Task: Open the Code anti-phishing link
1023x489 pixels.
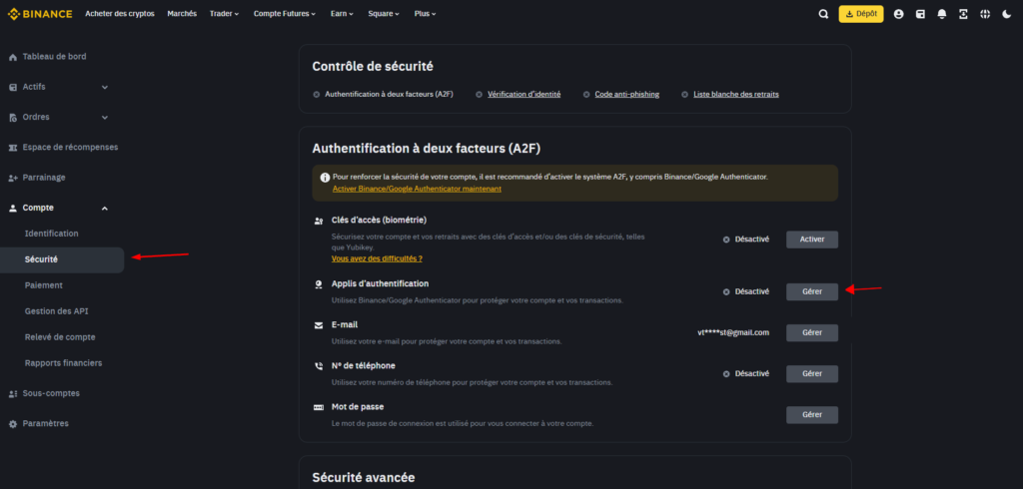Action: [x=626, y=94]
